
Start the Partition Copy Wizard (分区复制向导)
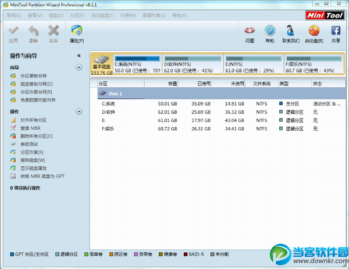[x=33, y=76]
